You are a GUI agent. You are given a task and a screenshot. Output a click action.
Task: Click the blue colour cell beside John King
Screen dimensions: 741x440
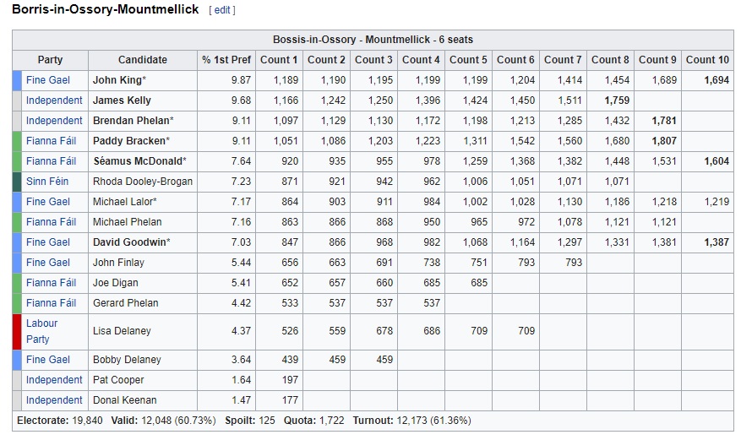click(17, 80)
